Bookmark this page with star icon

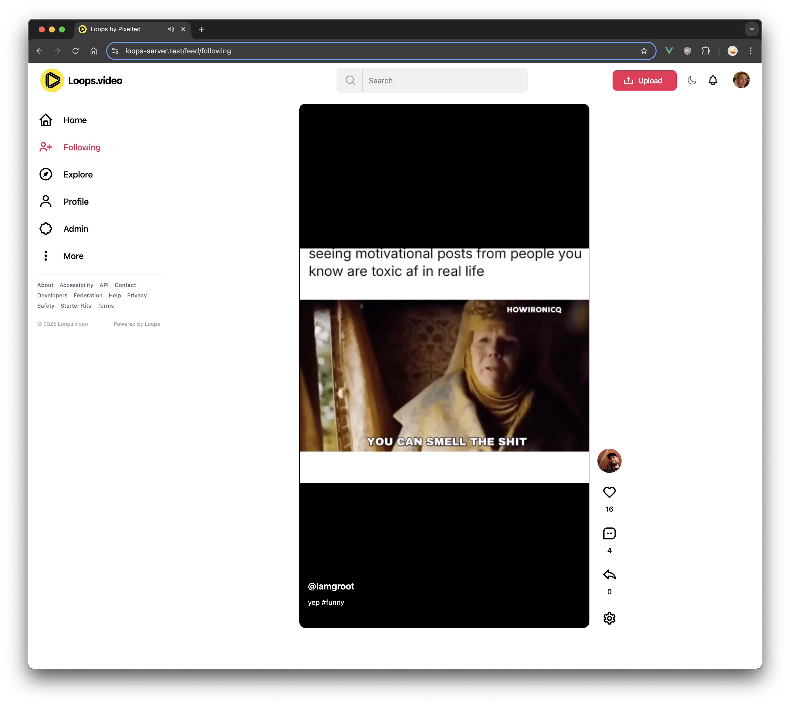tap(644, 51)
